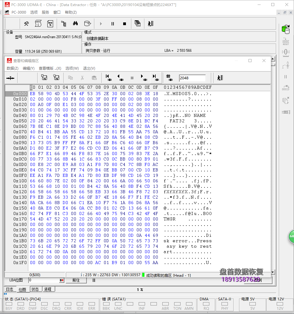
Task: Open the 选项(W) menu in sector editor
Action: (x=72, y=68)
